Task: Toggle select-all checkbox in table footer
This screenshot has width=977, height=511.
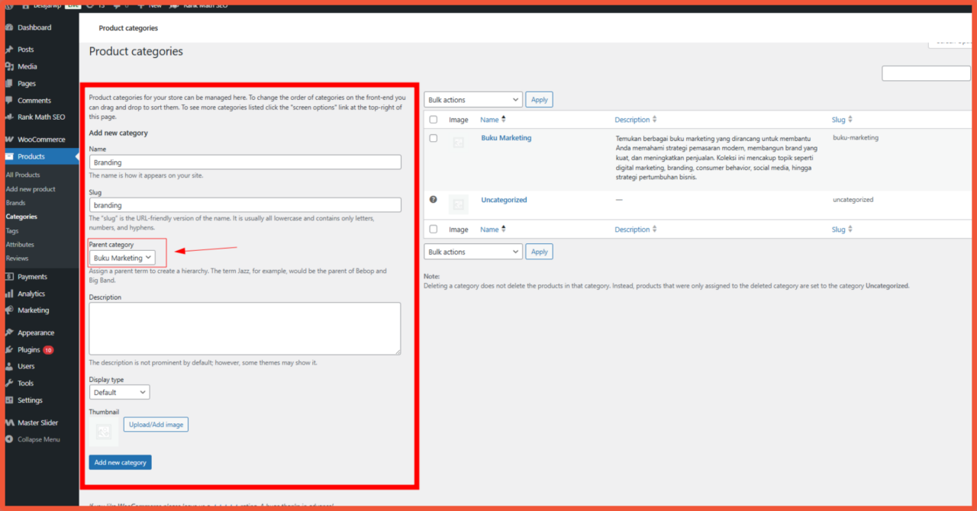Action: (x=434, y=230)
